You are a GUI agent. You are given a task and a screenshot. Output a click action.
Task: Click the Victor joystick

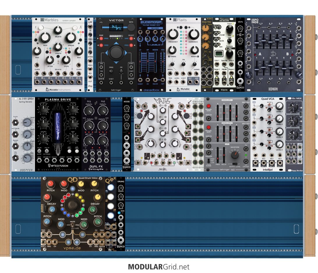tap(116, 52)
